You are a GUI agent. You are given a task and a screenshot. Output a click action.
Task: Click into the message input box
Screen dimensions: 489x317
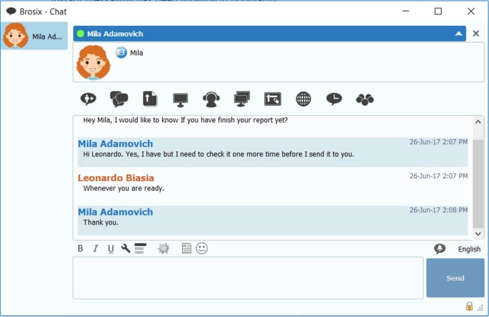[248, 278]
